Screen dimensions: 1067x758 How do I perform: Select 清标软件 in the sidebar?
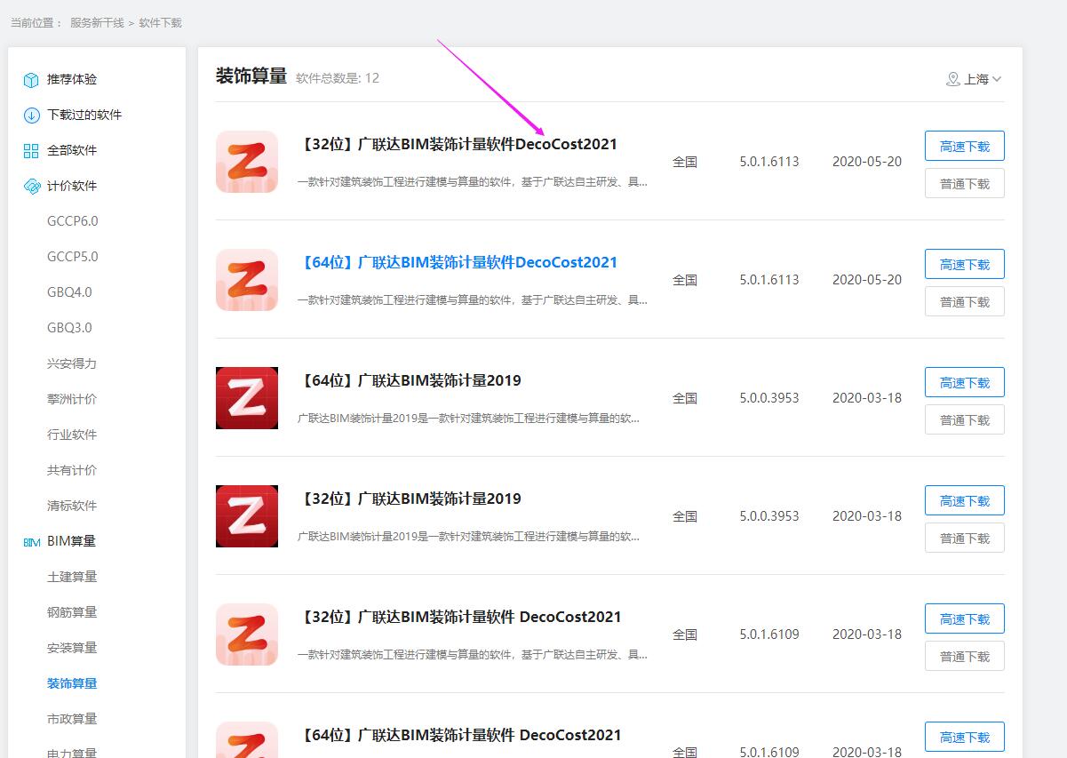[72, 506]
